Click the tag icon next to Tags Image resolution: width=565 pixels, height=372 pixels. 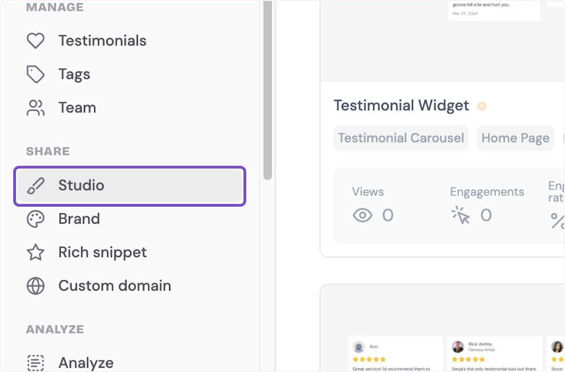point(35,74)
